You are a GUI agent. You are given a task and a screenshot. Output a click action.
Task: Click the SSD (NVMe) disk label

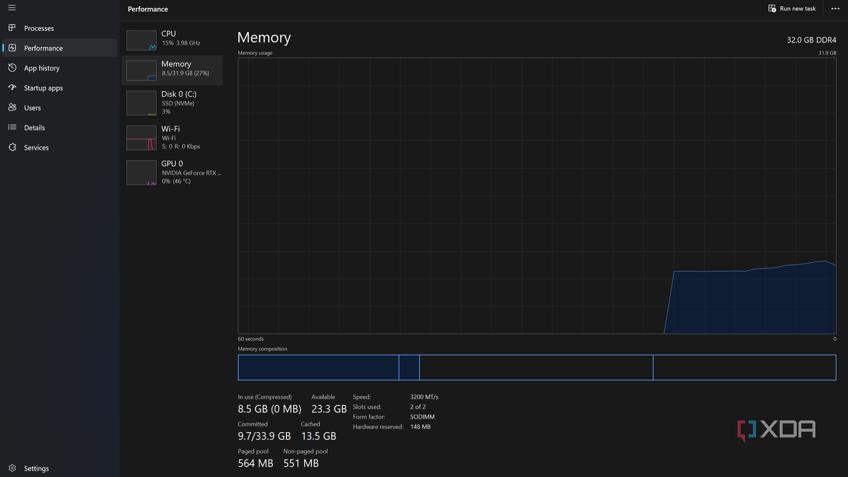[178, 103]
